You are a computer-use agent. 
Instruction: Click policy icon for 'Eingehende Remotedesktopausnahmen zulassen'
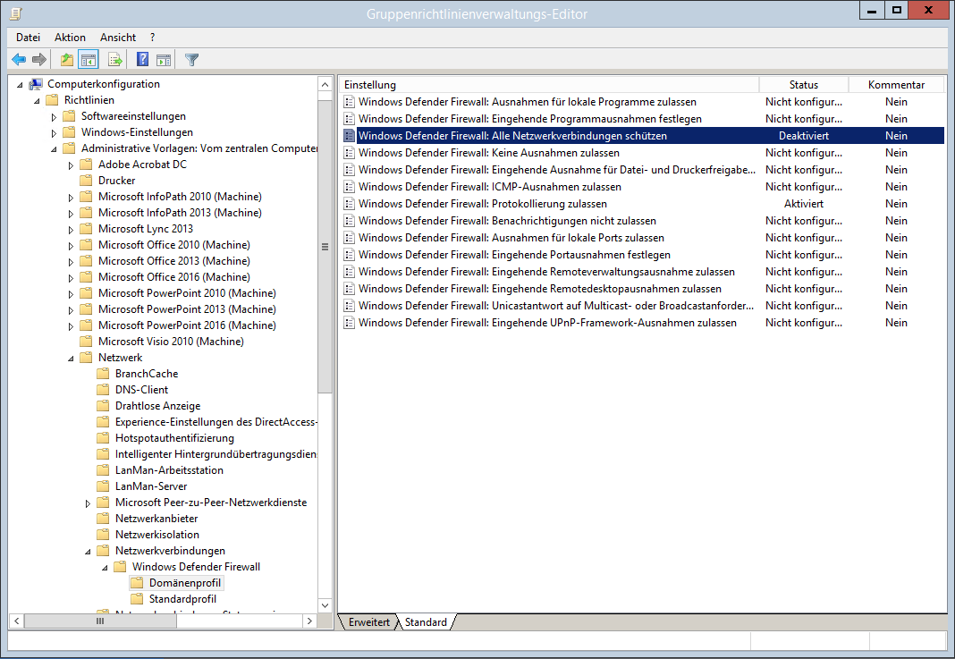pos(349,289)
